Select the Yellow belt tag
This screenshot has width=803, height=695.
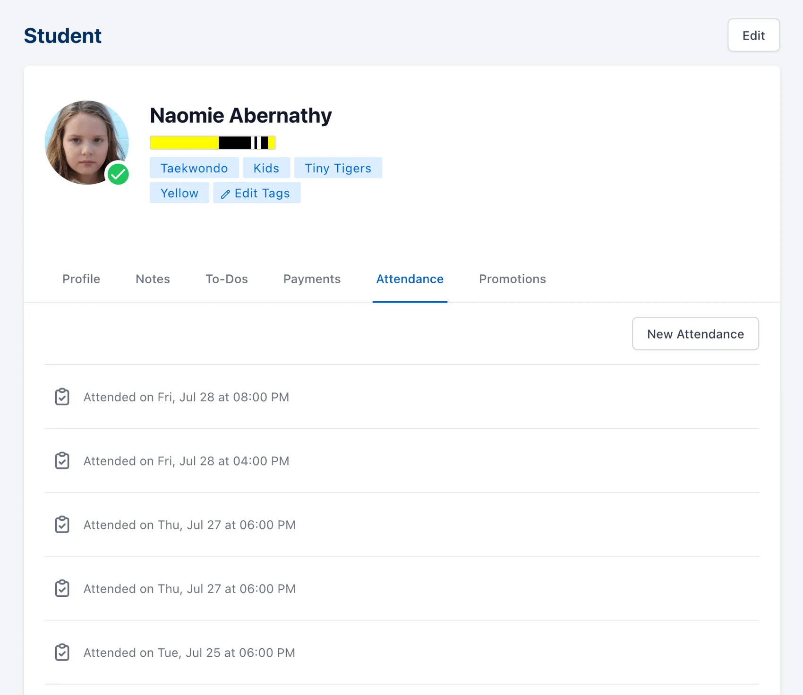pos(179,193)
